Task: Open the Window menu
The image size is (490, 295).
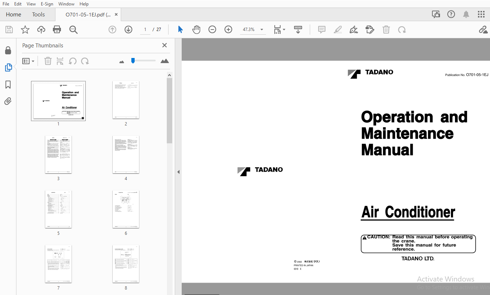Action: [x=66, y=4]
